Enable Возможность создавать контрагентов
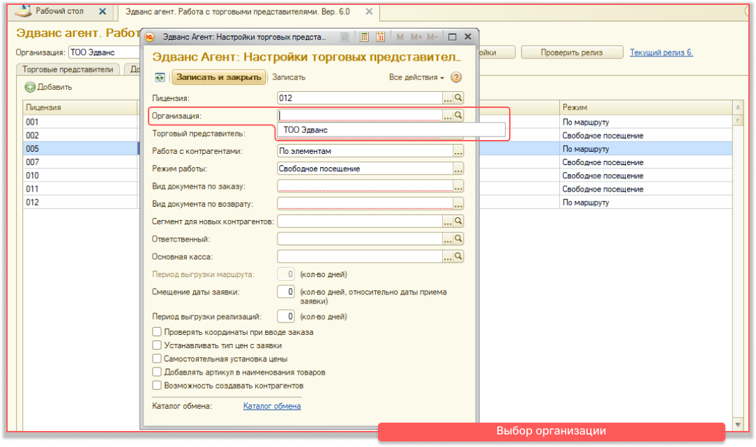The width and height of the screenshot is (756, 447). (157, 386)
